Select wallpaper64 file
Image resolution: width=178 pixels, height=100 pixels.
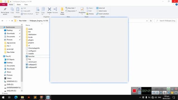32,67
